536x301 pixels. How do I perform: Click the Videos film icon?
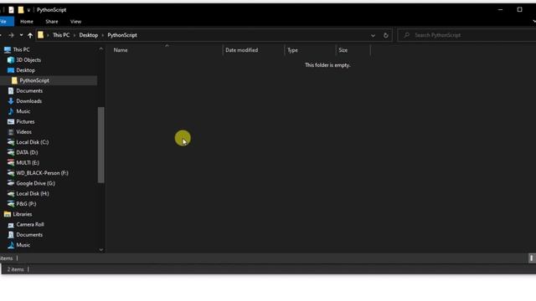[x=11, y=132]
